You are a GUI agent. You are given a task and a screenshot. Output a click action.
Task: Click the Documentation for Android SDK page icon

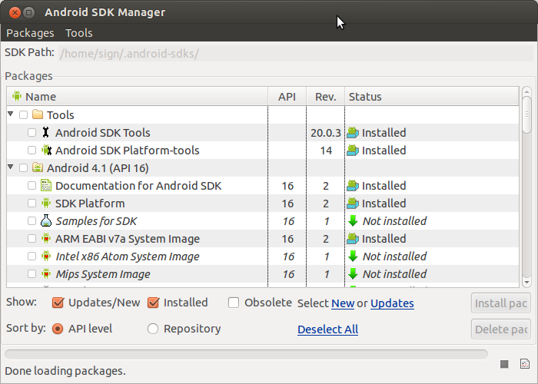click(46, 186)
